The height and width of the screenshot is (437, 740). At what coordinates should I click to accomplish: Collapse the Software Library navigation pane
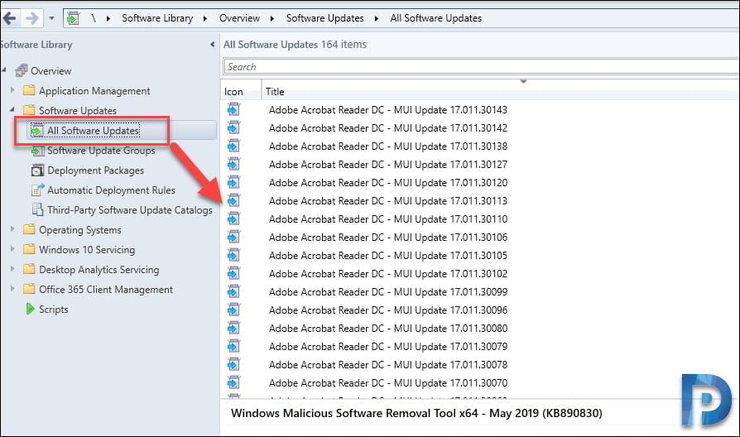point(213,45)
